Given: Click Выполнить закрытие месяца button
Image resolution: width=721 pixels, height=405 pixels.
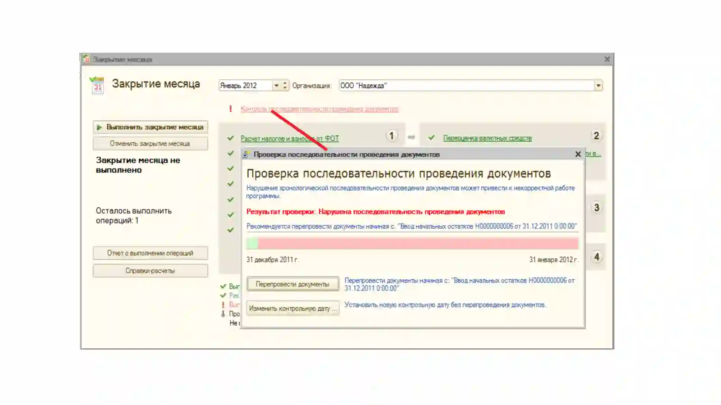Looking at the screenshot, I should 151,127.
